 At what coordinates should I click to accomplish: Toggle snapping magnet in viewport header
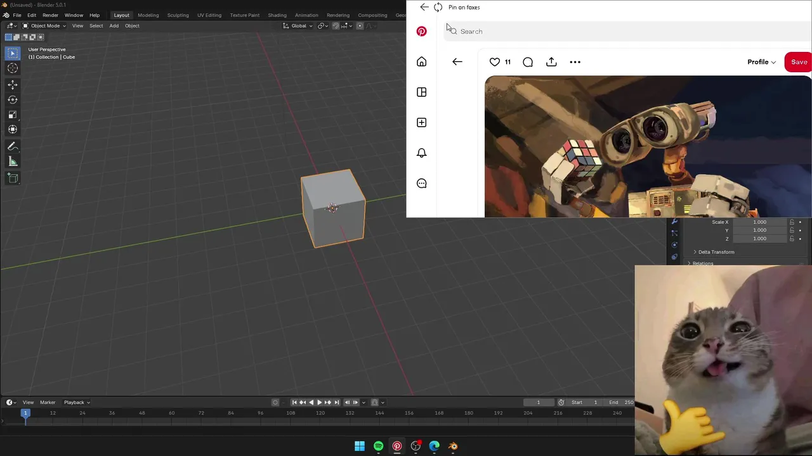(336, 26)
